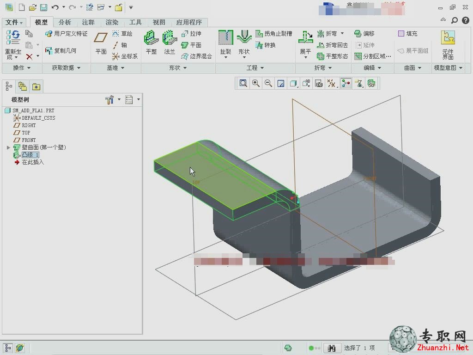
Task: Expand the Surfaces (曲面) group dropdown
Action: click(412, 68)
